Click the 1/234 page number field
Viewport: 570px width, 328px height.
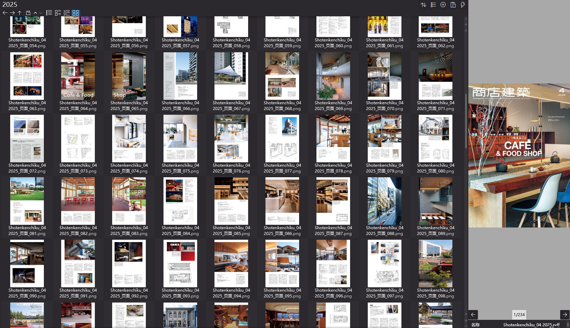(x=519, y=315)
